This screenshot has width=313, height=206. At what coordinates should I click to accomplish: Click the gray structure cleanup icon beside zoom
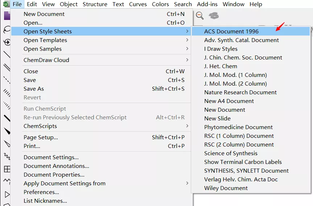[x=214, y=16]
